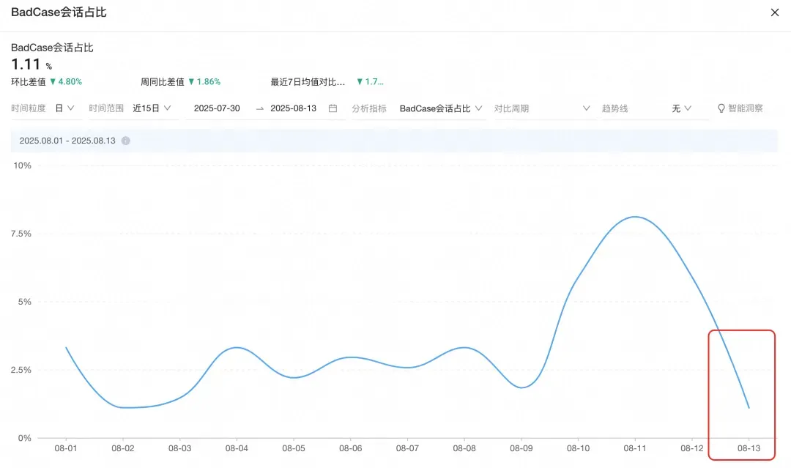
Task: Click the green down arrow next to 4.80%
Action: [53, 82]
